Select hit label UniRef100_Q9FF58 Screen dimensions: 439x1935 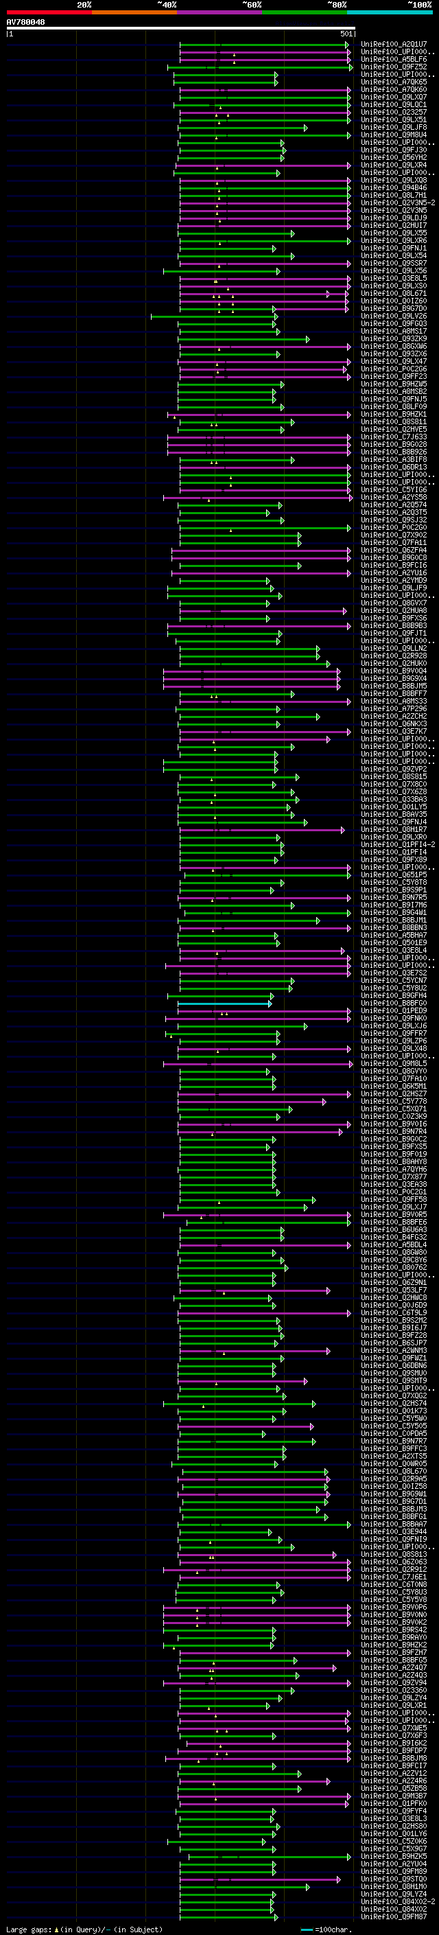tap(393, 1200)
